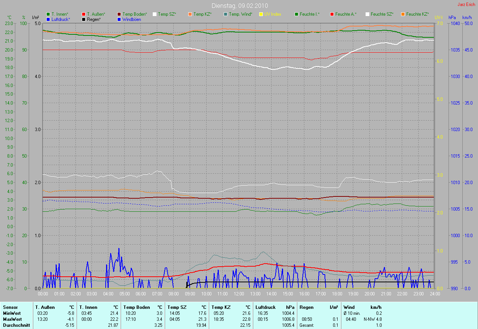Select the Feuchte I.* legend label

point(309,14)
